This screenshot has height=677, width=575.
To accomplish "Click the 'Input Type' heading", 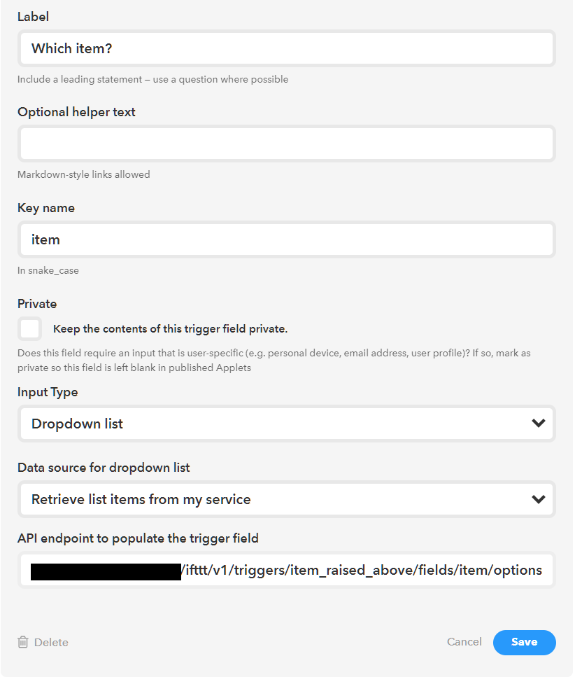I will (x=48, y=392).
